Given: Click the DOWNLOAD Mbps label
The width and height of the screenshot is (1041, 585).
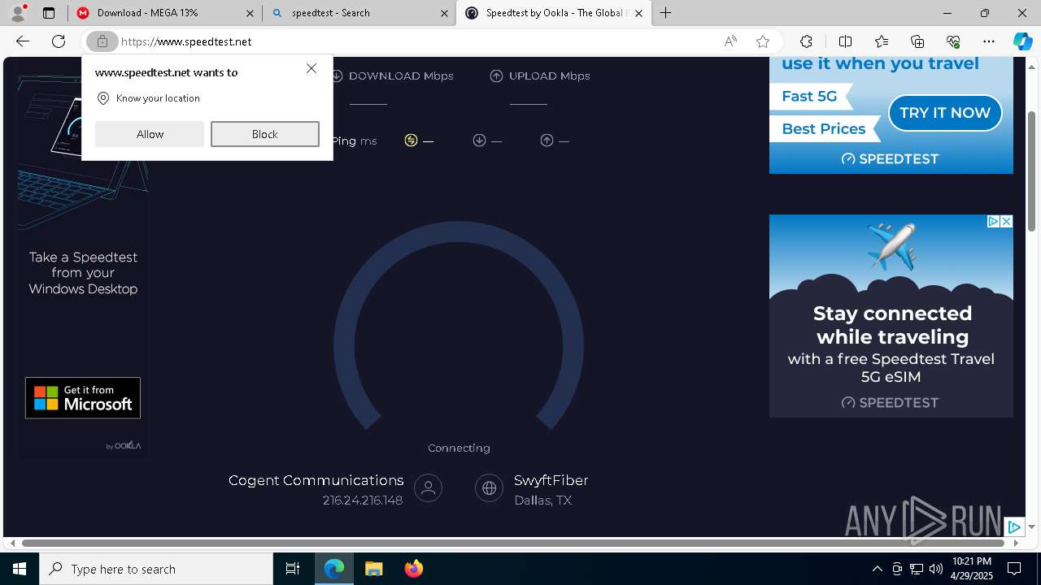Looking at the screenshot, I should tap(401, 76).
